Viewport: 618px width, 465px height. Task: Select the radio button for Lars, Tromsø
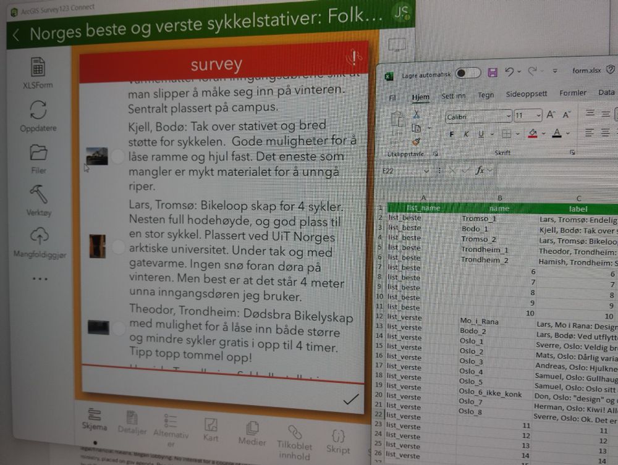click(118, 247)
